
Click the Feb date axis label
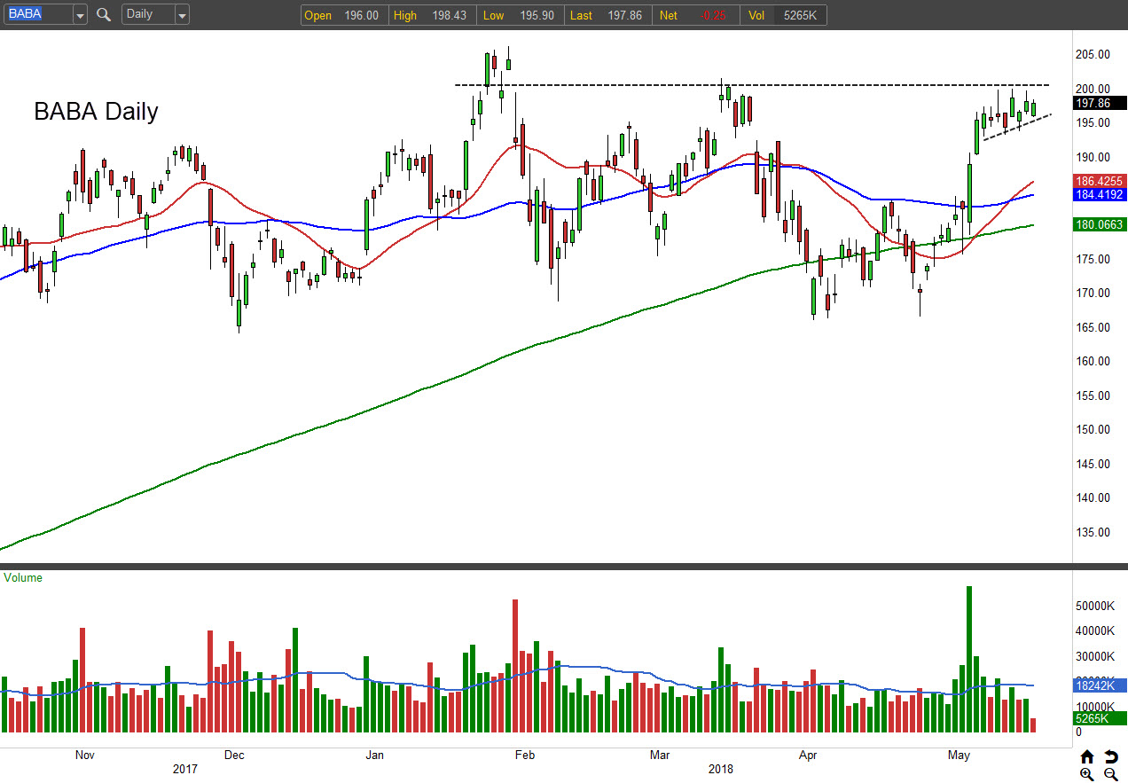click(x=525, y=756)
